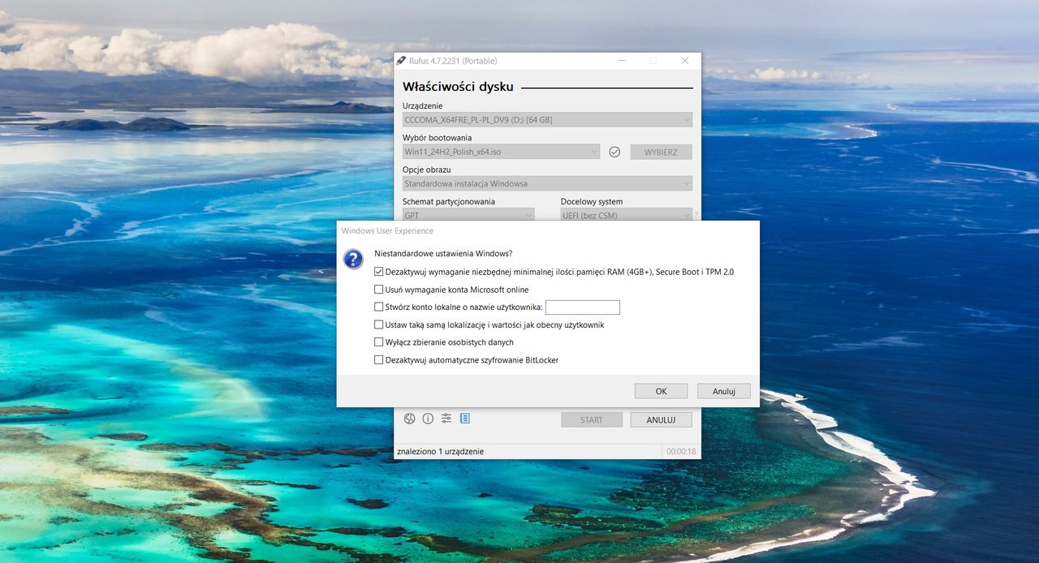Click the START button in Rufus
This screenshot has width=1039, height=563.
[592, 419]
